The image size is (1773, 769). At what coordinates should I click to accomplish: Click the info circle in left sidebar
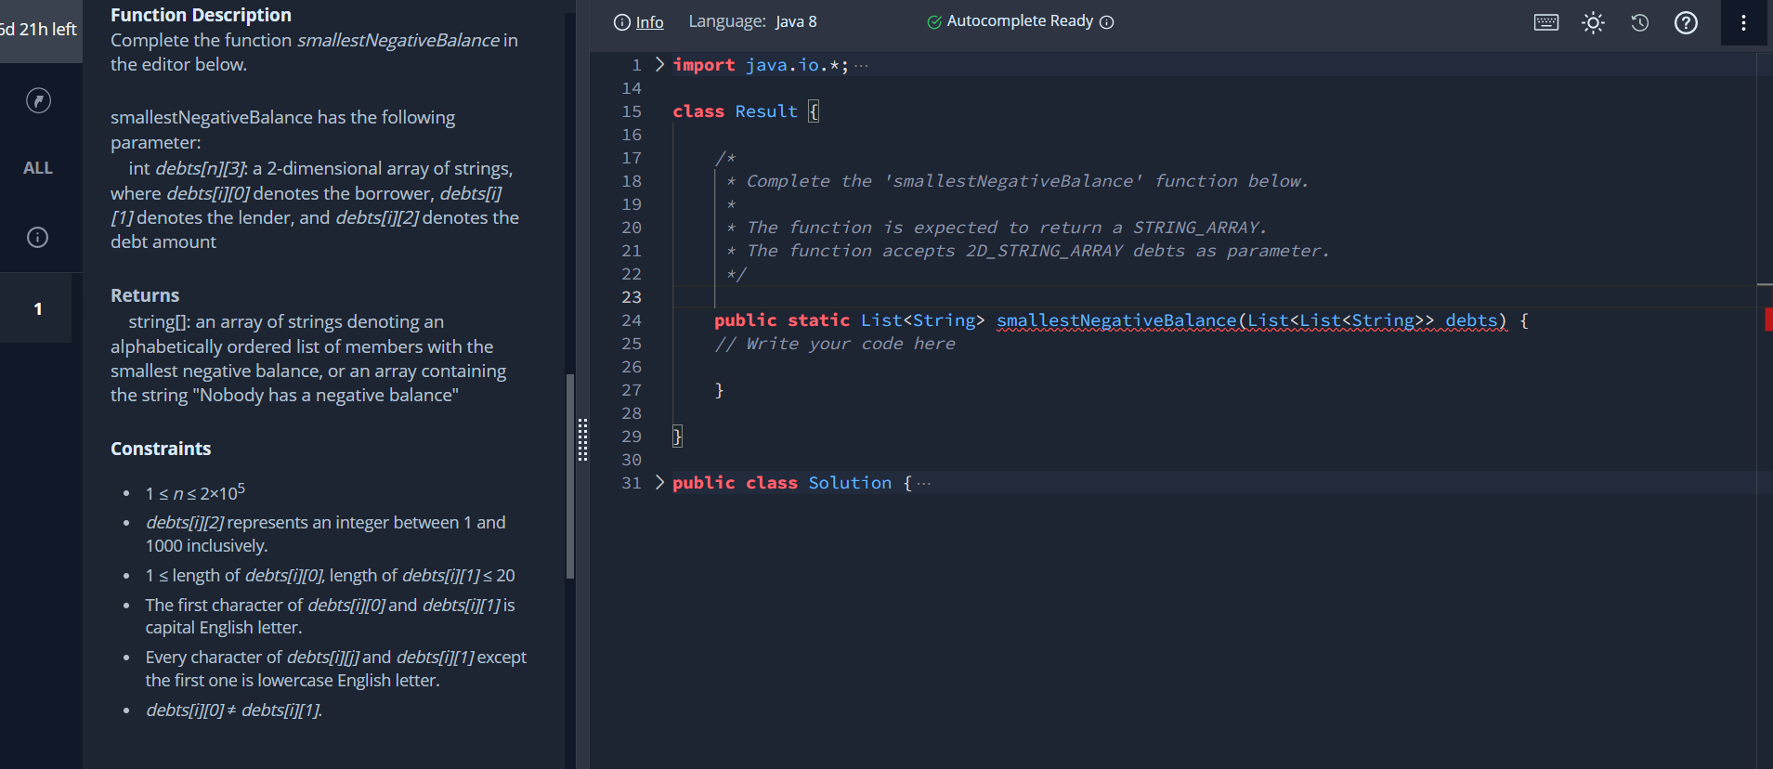click(37, 237)
